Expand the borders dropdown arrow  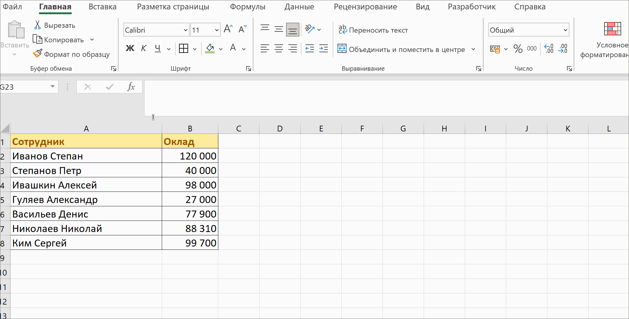(194, 49)
